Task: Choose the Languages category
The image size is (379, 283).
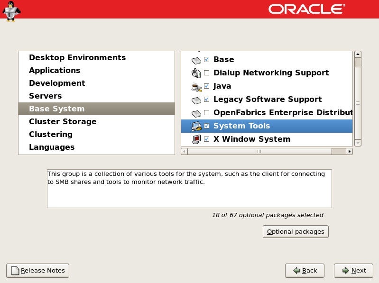Action: 96,147
